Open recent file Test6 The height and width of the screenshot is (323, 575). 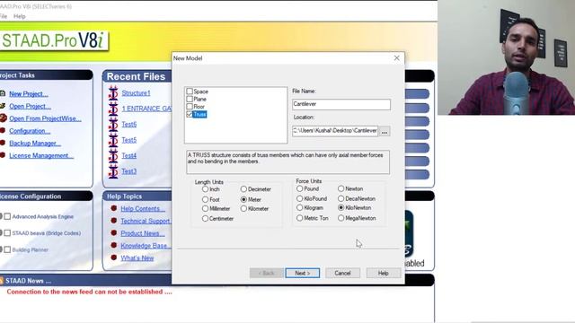click(x=129, y=125)
